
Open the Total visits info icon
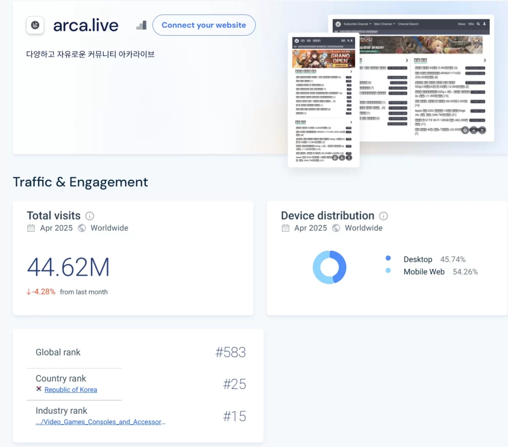(x=90, y=216)
